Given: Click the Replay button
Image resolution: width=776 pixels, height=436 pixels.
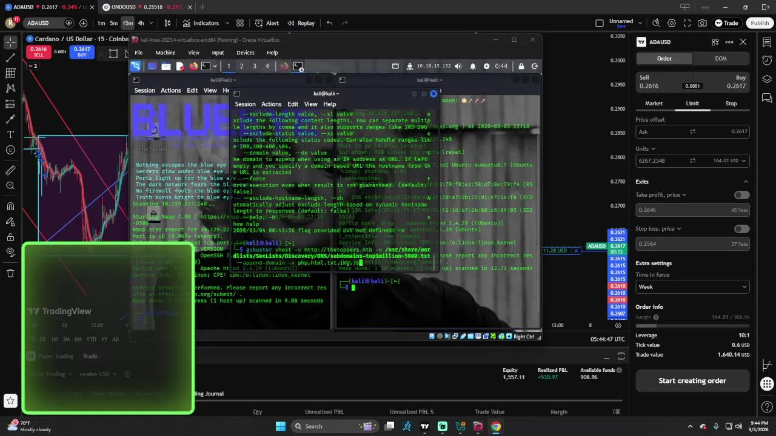Looking at the screenshot, I should [300, 23].
